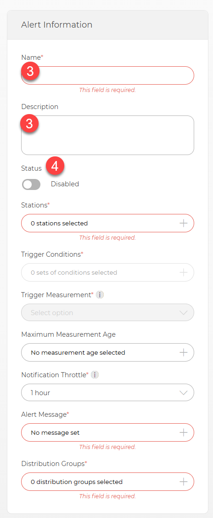The width and height of the screenshot is (213, 518).
Task: Click the red badge 4 beside Status
Action: click(55, 166)
